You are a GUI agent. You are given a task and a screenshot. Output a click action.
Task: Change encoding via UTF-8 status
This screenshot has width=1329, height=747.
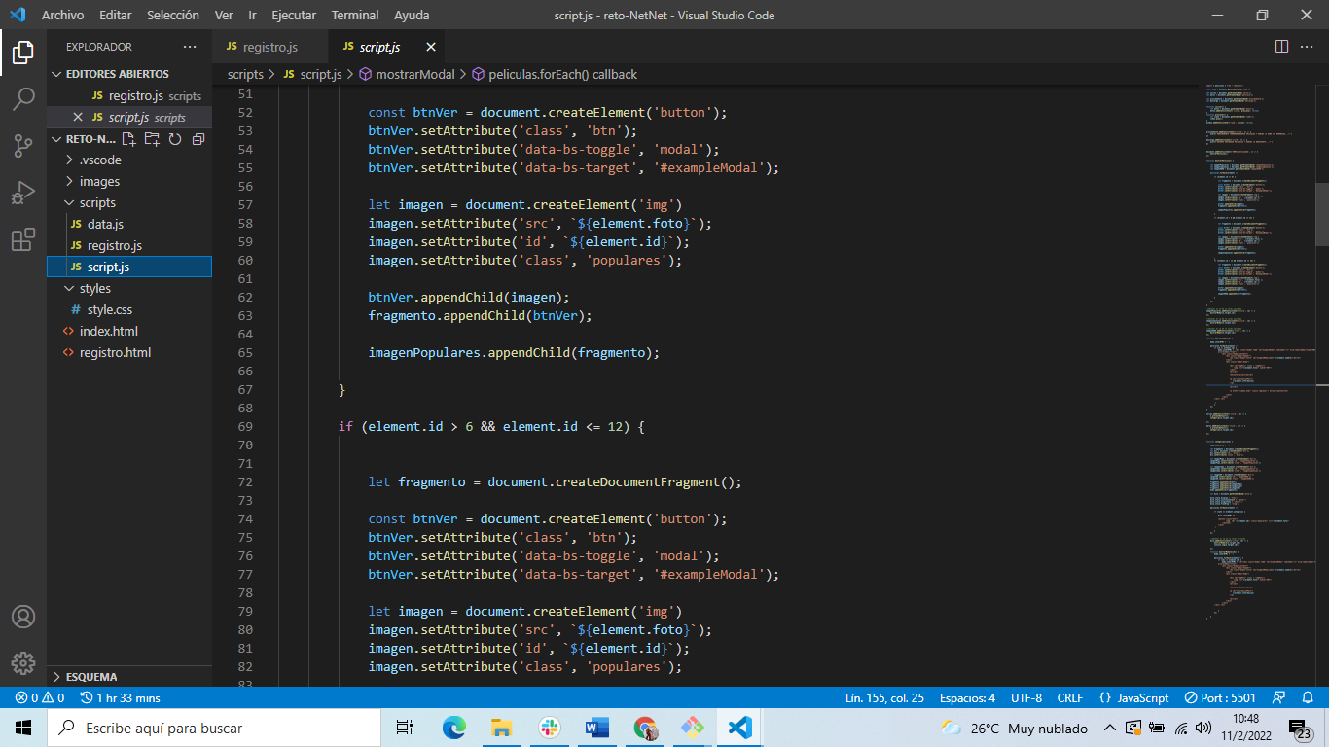tap(1025, 697)
